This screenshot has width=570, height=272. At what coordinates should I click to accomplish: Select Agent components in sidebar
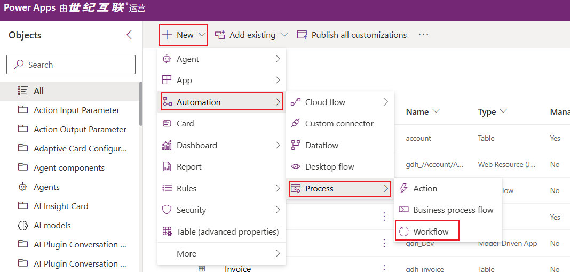69,168
